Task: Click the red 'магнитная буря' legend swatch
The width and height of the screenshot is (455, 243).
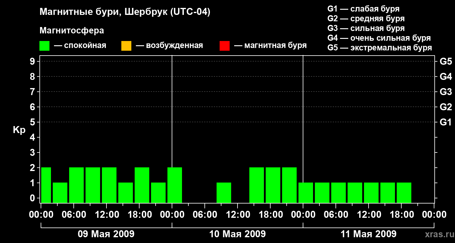Action: click(224, 46)
